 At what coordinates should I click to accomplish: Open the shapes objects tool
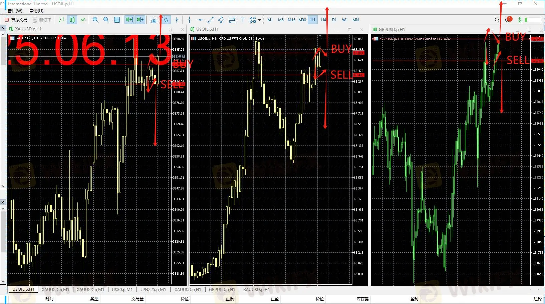click(253, 20)
